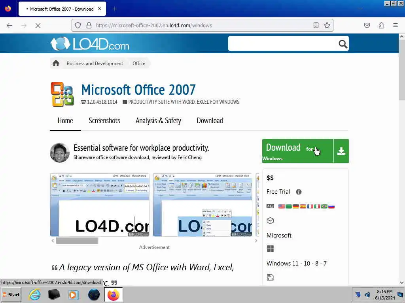
Task: Click the page scrollbar down arrow
Action: click(402, 282)
